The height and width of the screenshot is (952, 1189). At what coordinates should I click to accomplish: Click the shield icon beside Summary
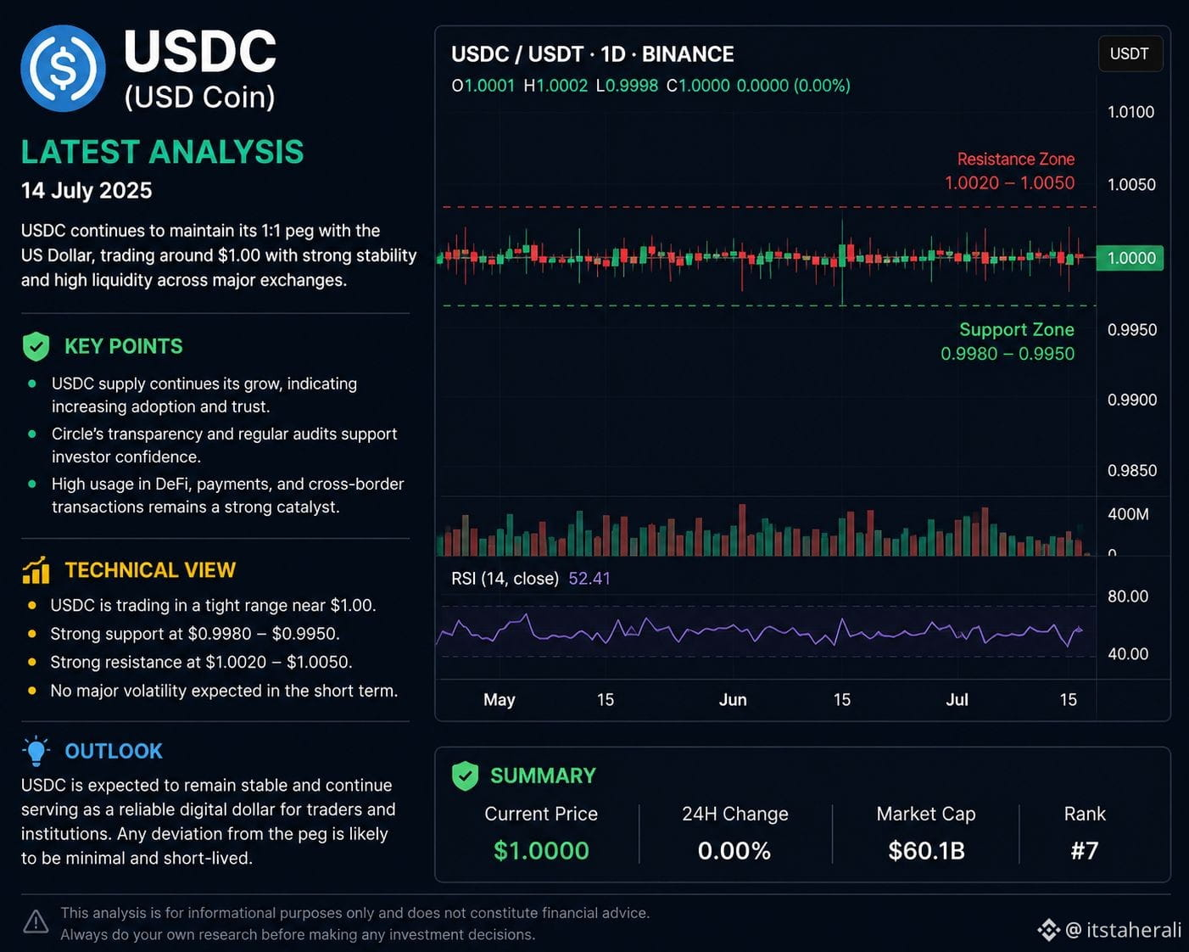point(465,776)
